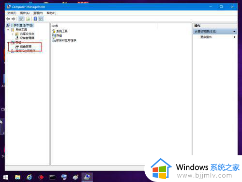Select the 共享文件夹 tree label
This screenshot has height=182, width=242.
point(27,34)
